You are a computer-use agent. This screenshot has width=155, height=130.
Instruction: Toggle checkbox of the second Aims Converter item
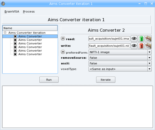tap(15, 40)
